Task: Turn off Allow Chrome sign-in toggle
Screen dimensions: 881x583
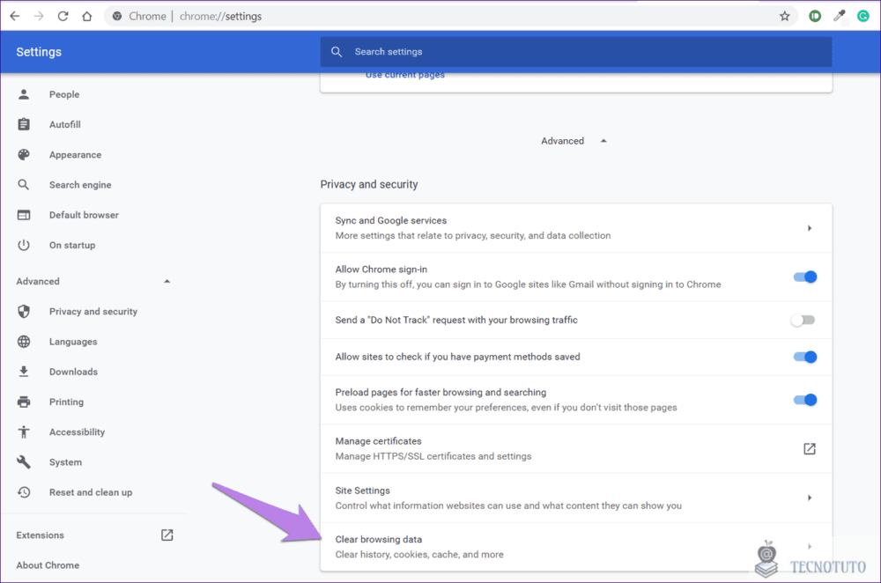Action: pyautogui.click(x=805, y=277)
